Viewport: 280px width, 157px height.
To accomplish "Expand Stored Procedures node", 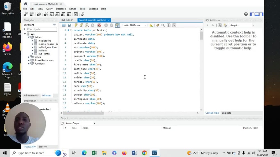I will pyautogui.click(x=29, y=60).
